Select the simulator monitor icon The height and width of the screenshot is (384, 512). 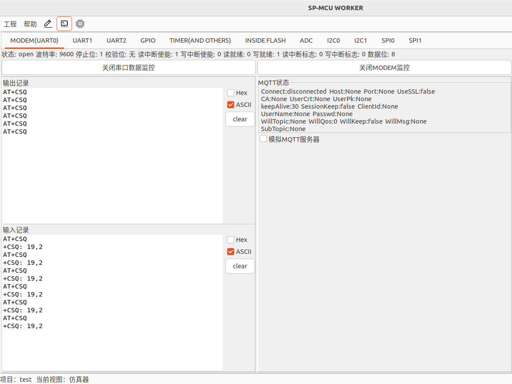pos(64,24)
